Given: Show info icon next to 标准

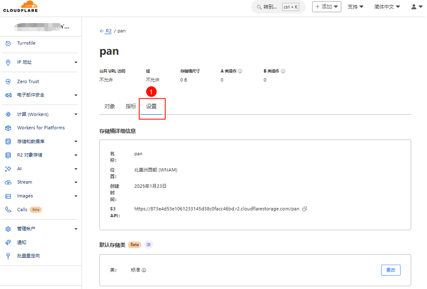Looking at the screenshot, I should (144, 270).
